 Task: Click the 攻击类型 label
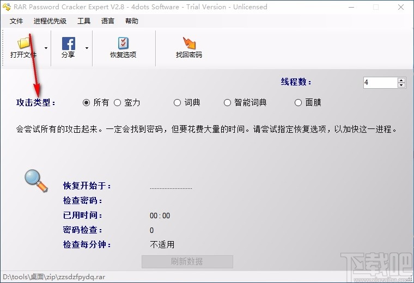[x=36, y=103]
